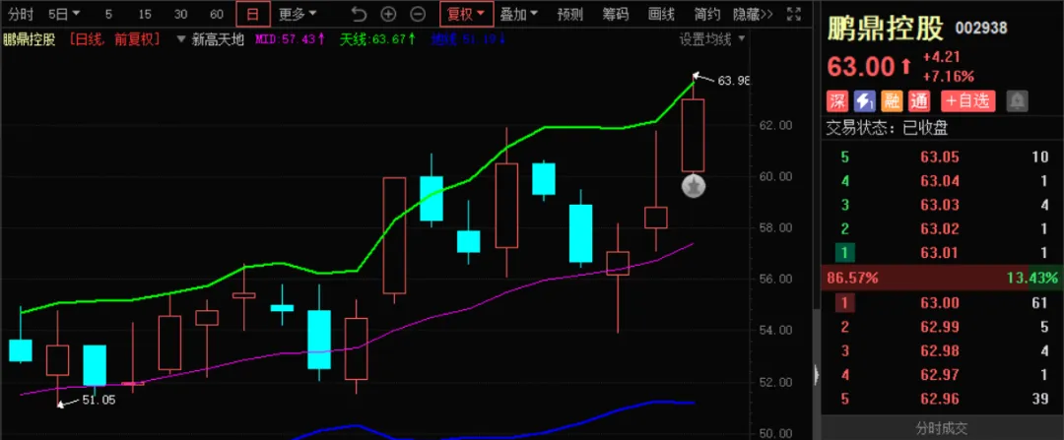Open the 5日 period dropdown

64,14
